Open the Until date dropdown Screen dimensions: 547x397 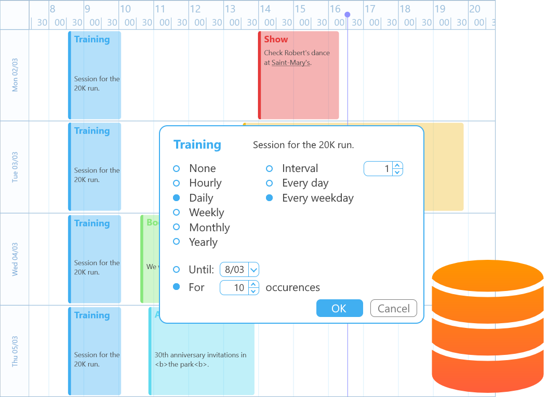click(253, 270)
